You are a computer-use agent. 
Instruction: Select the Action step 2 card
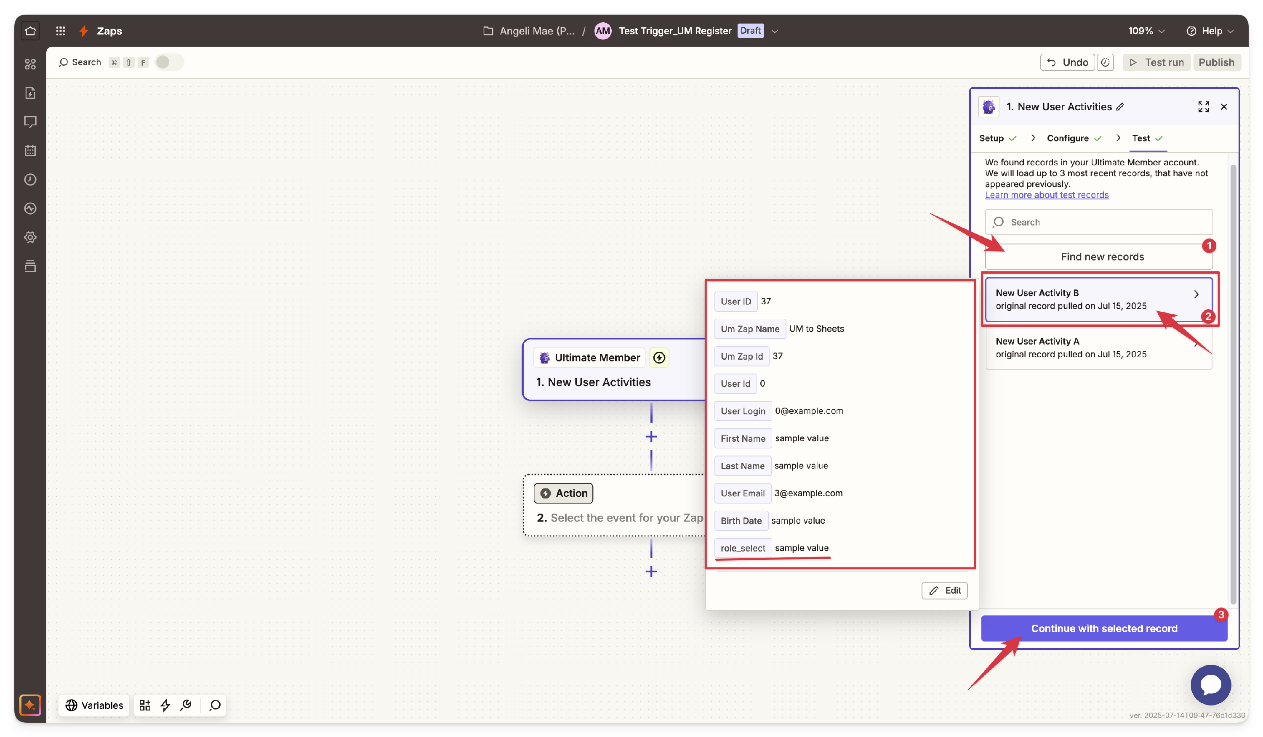tap(614, 505)
